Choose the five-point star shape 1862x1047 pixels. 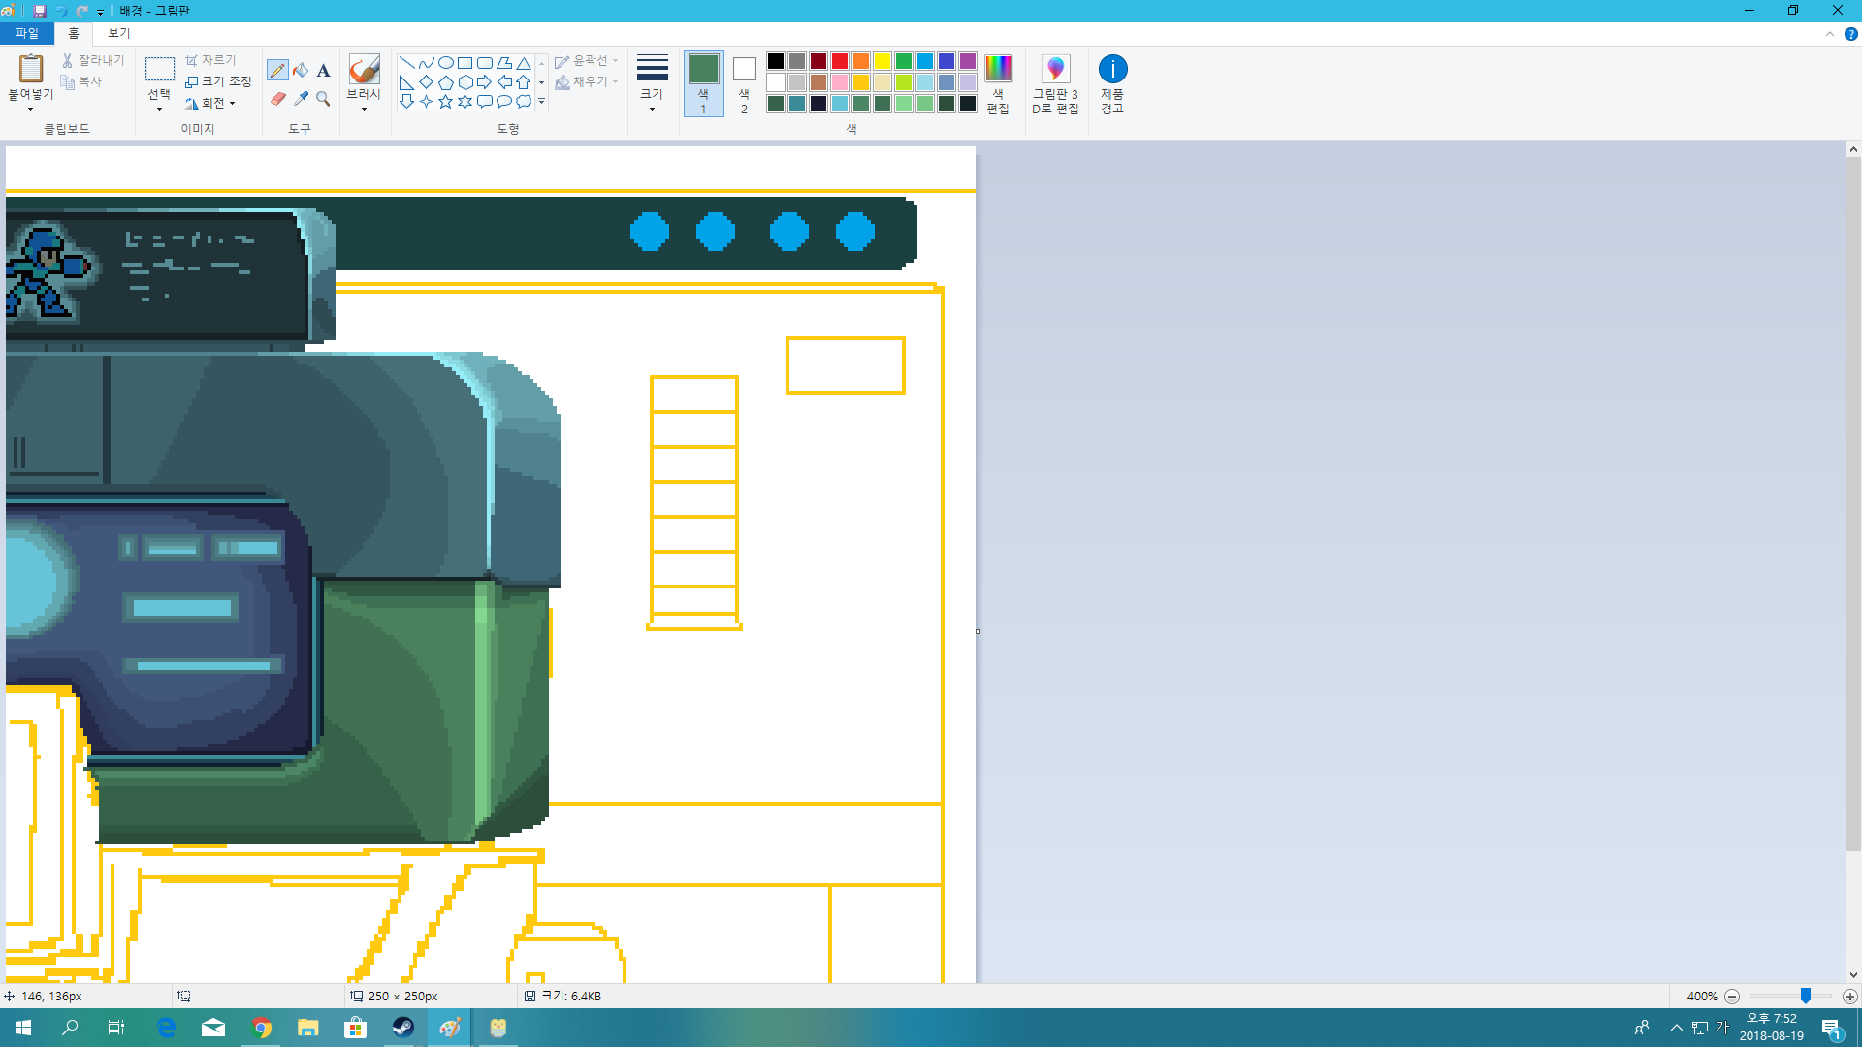445,102
